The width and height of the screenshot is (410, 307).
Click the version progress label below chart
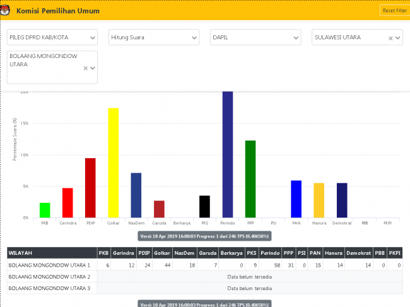point(204,236)
